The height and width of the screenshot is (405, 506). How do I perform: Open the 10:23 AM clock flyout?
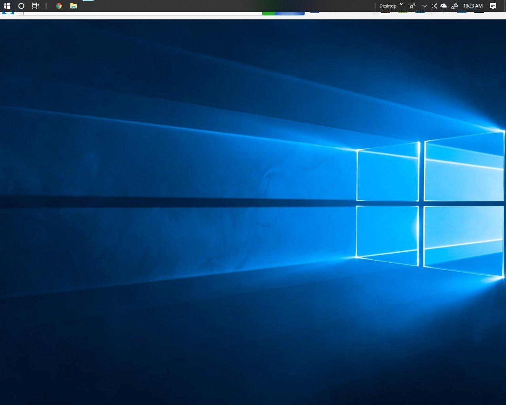point(473,6)
